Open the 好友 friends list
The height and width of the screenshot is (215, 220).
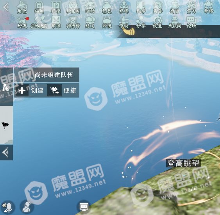tap(22, 22)
